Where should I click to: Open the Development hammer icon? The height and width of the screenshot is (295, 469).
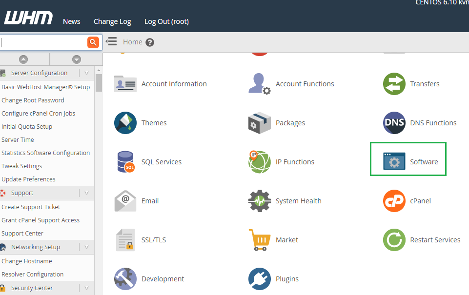(125, 279)
